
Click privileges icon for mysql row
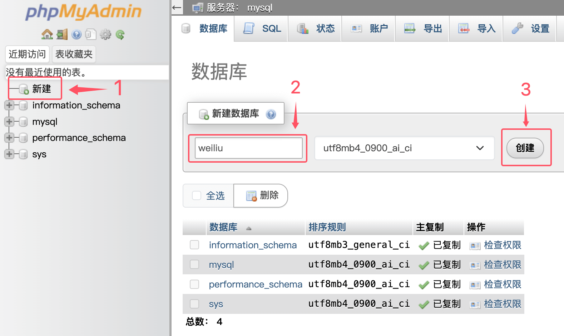click(x=475, y=265)
